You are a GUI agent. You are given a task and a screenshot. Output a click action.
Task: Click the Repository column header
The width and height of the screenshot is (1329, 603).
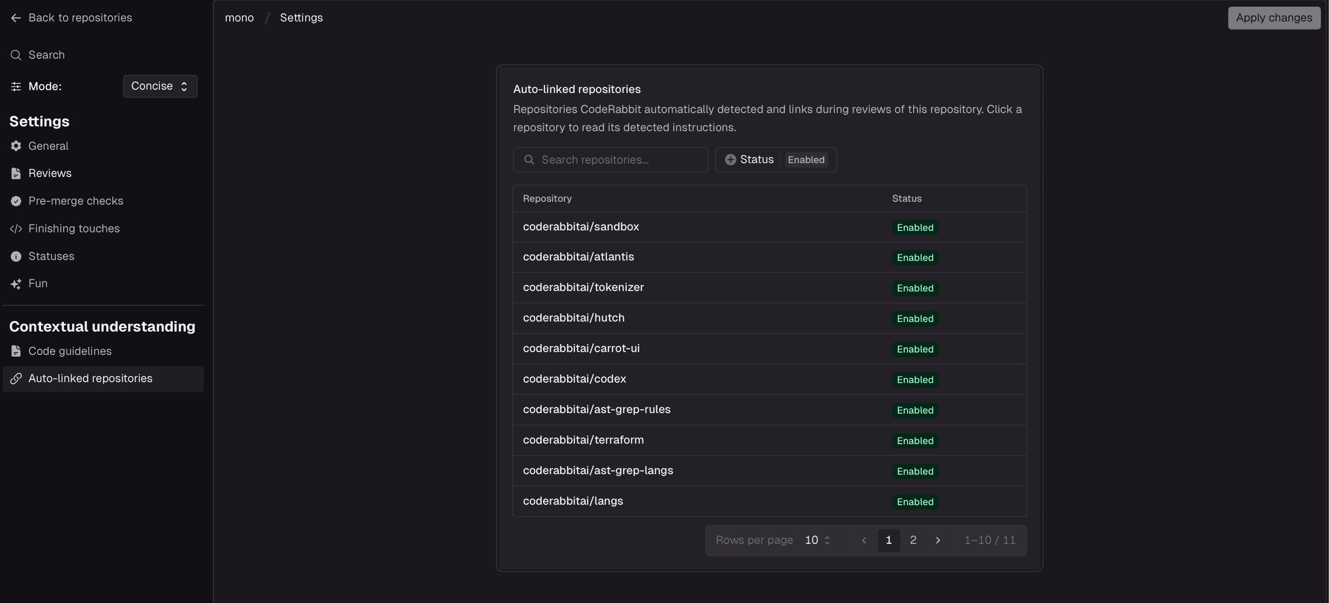547,199
